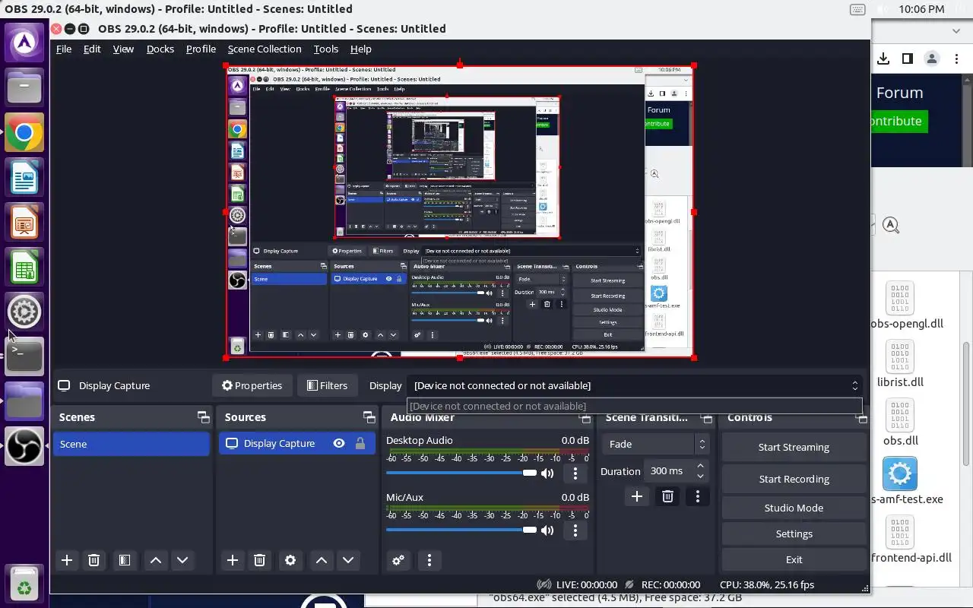973x608 pixels.
Task: Add a new source with plus icon
Action: 233,560
